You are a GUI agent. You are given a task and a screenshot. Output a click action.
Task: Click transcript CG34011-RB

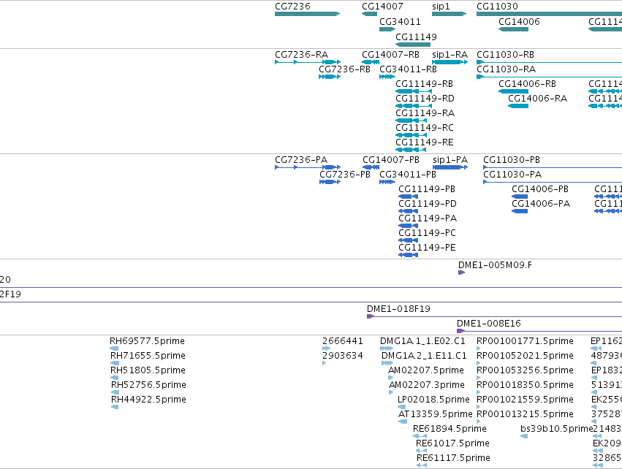pos(387,77)
